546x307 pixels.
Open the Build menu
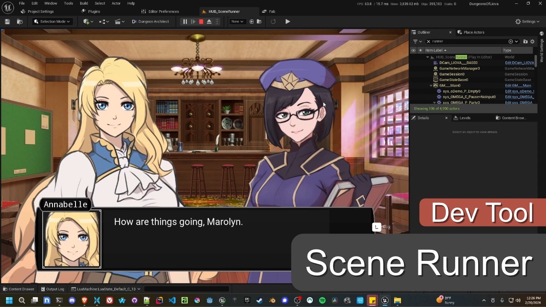(84, 3)
